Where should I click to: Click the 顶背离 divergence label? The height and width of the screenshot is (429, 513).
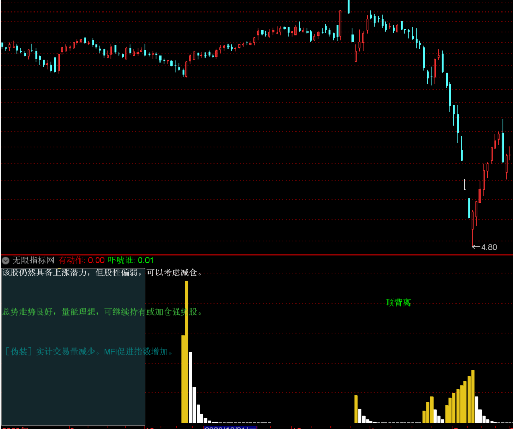(x=398, y=303)
